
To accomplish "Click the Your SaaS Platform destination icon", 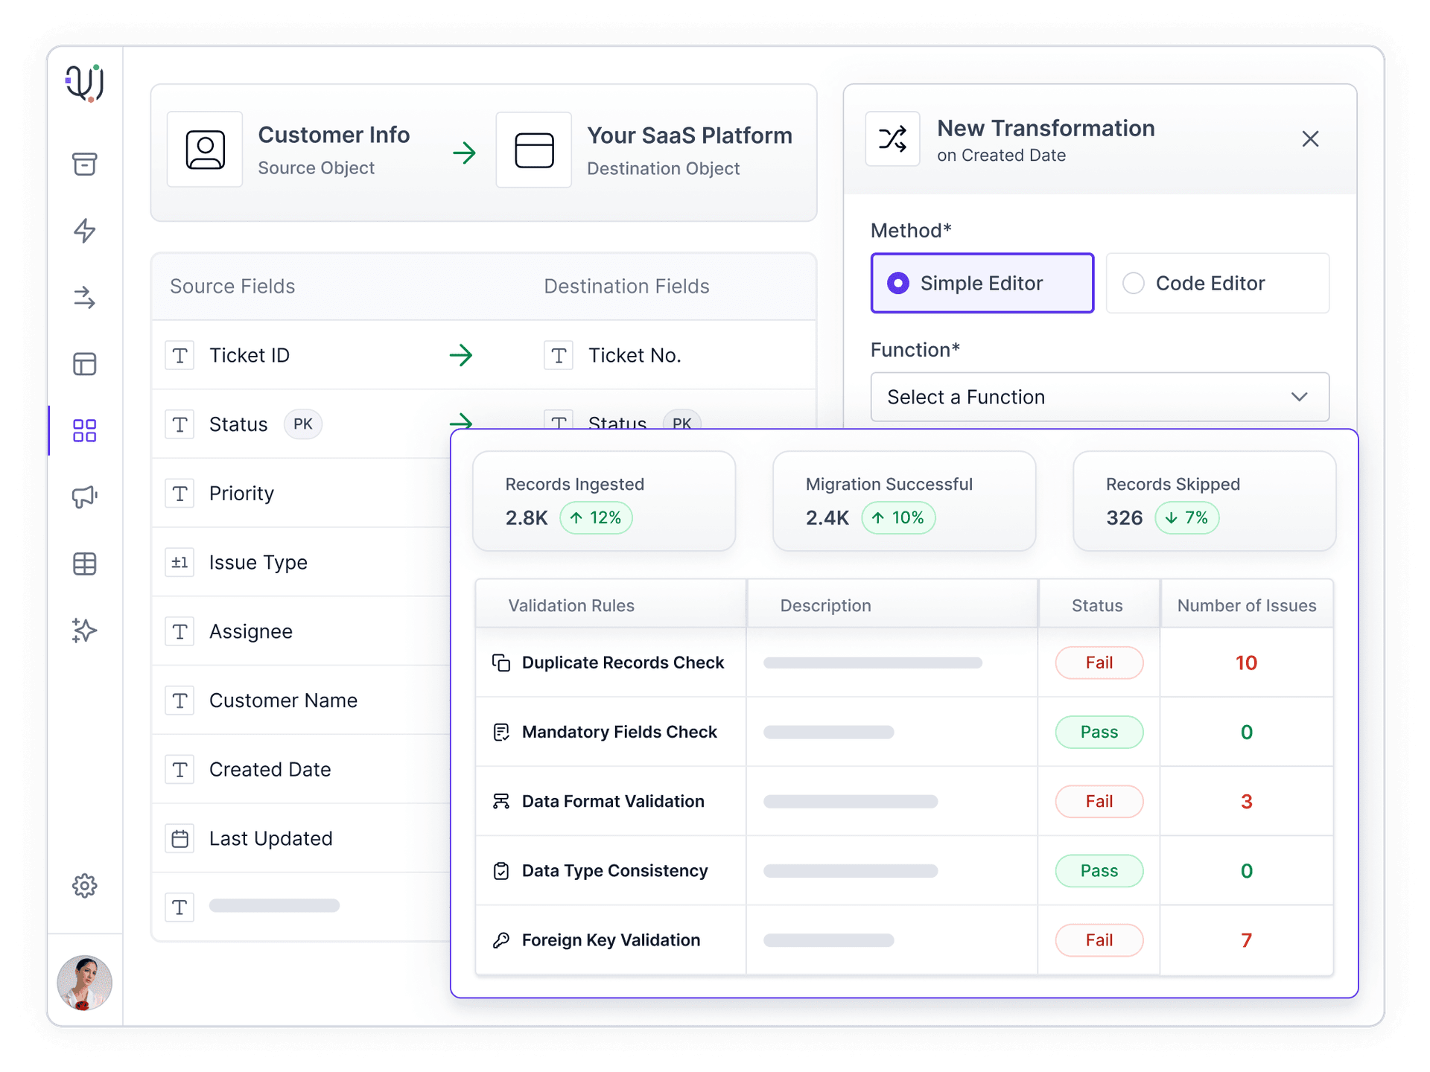I will [534, 150].
